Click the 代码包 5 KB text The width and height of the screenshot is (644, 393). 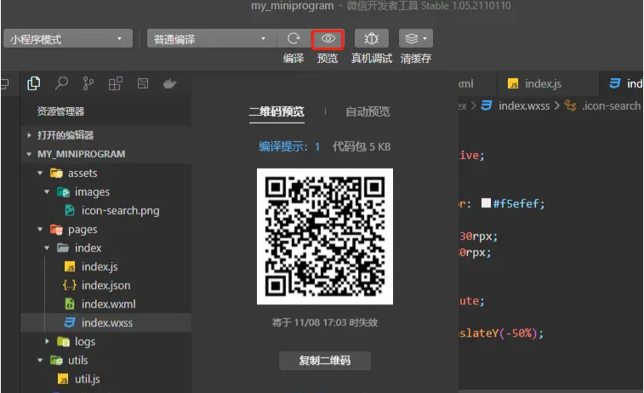[362, 146]
